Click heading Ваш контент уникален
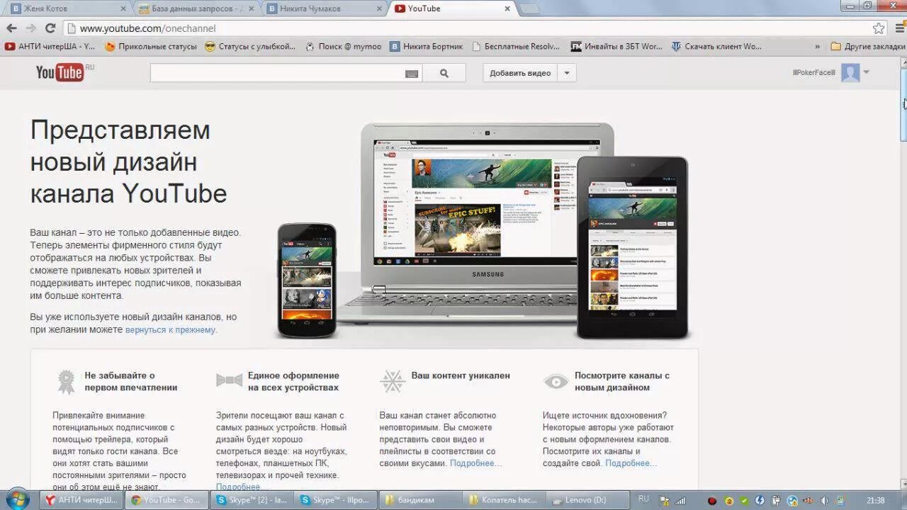The height and width of the screenshot is (510, 907). pos(461,375)
